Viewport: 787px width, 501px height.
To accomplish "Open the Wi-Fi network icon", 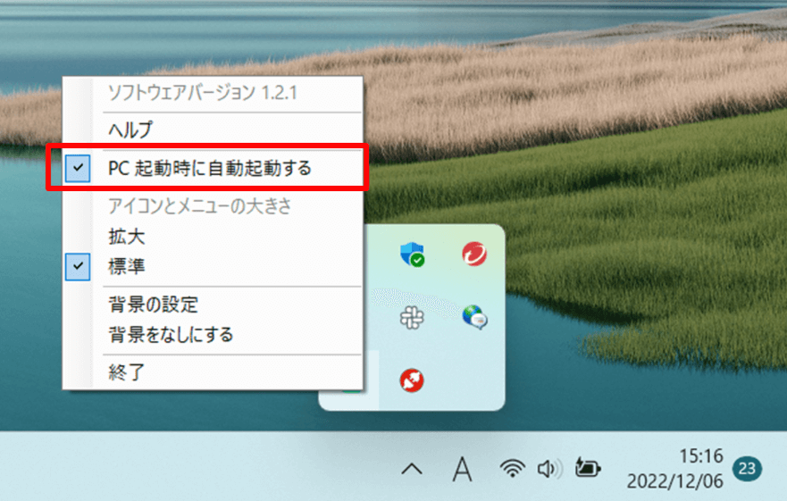I will click(x=513, y=468).
